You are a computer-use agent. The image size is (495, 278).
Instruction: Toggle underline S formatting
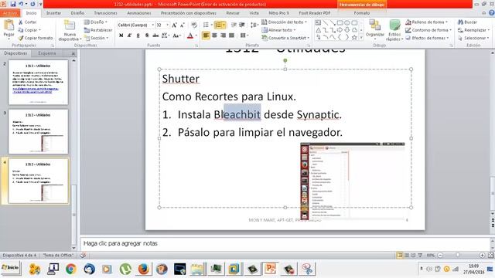(x=138, y=36)
